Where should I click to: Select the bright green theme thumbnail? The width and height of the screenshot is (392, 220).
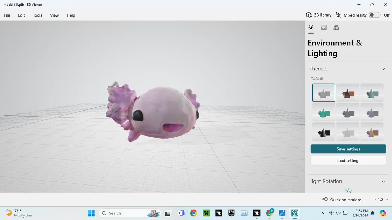(324, 112)
